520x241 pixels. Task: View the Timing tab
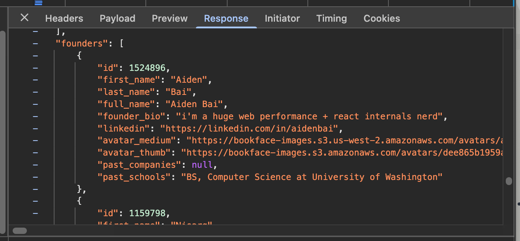tap(332, 19)
